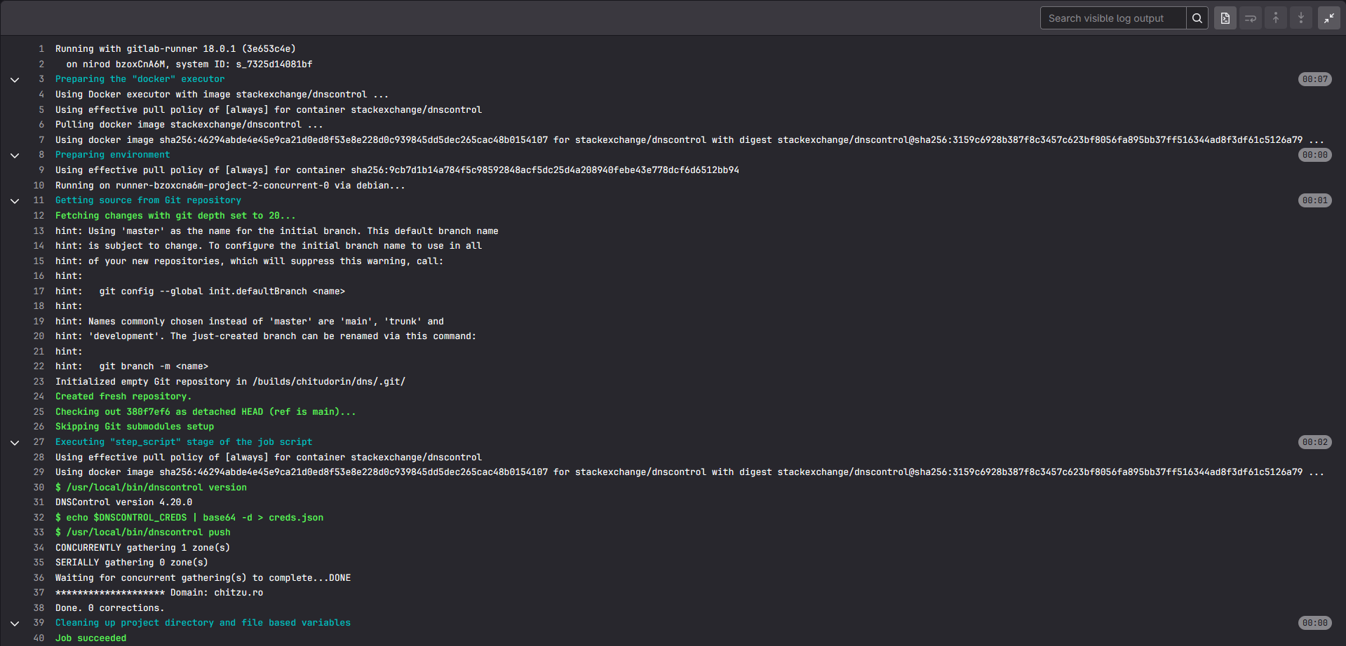Click "Skipping Git submodules setup" line
The height and width of the screenshot is (646, 1346).
[x=135, y=427]
